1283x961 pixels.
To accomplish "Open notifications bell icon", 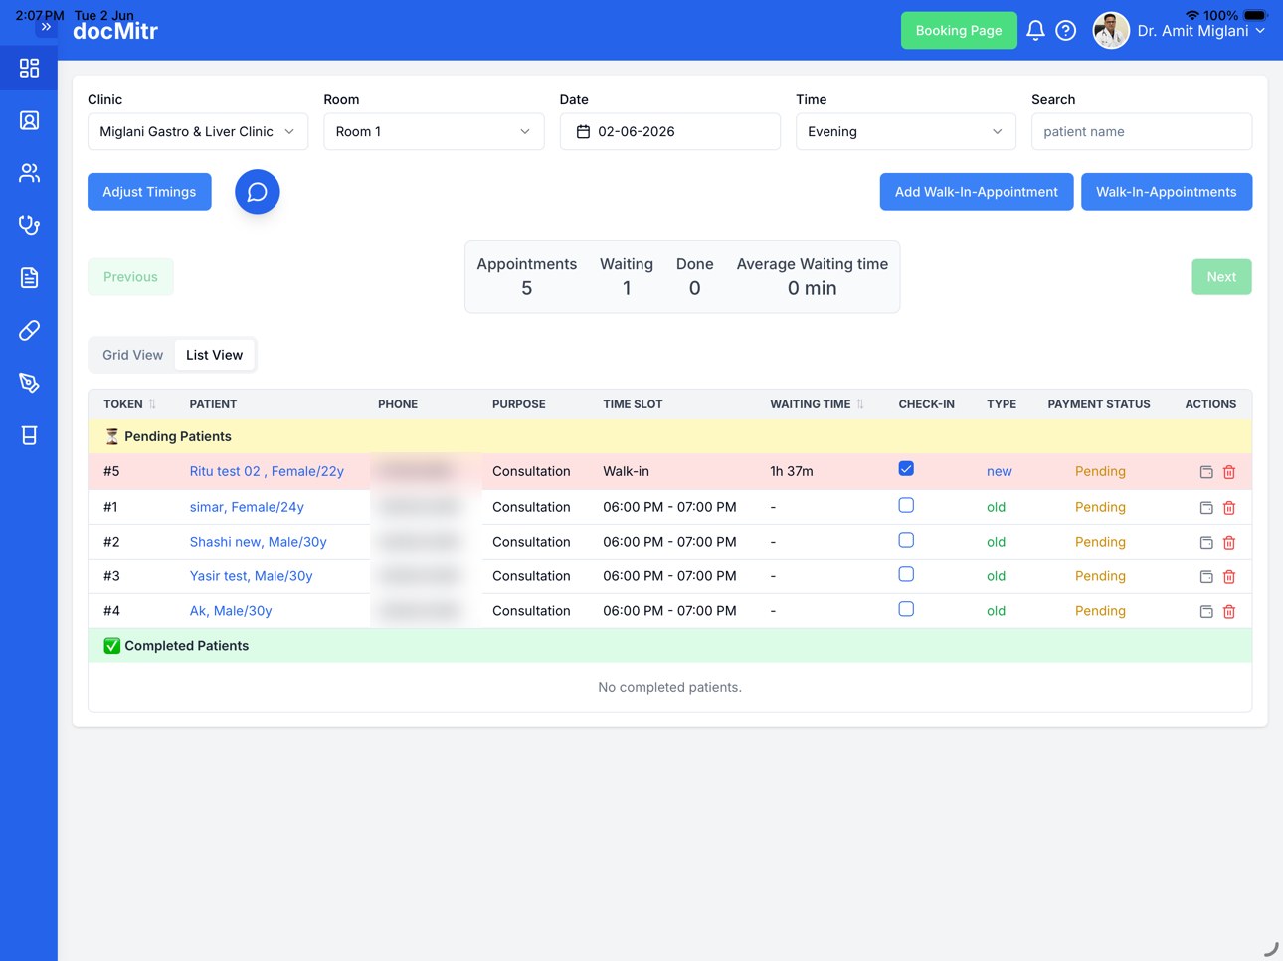I will pyautogui.click(x=1035, y=31).
